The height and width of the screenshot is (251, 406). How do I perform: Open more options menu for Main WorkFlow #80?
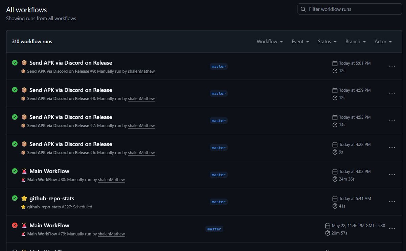point(392,175)
